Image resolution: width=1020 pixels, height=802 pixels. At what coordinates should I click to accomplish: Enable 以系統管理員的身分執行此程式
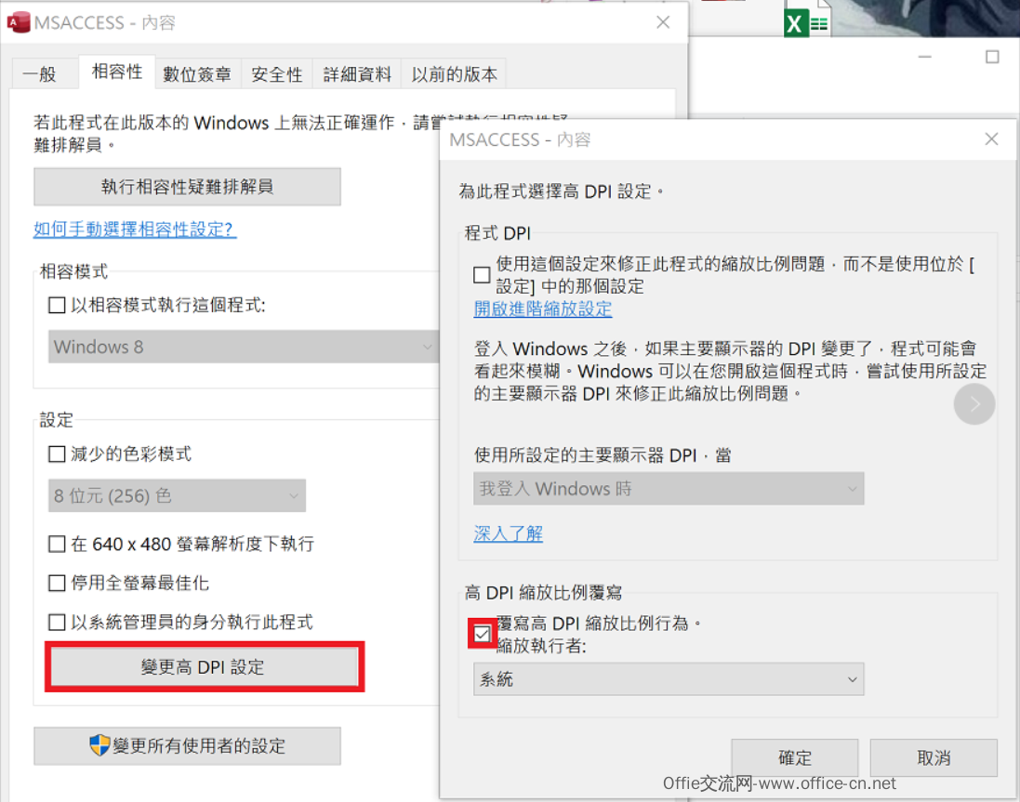coord(58,622)
